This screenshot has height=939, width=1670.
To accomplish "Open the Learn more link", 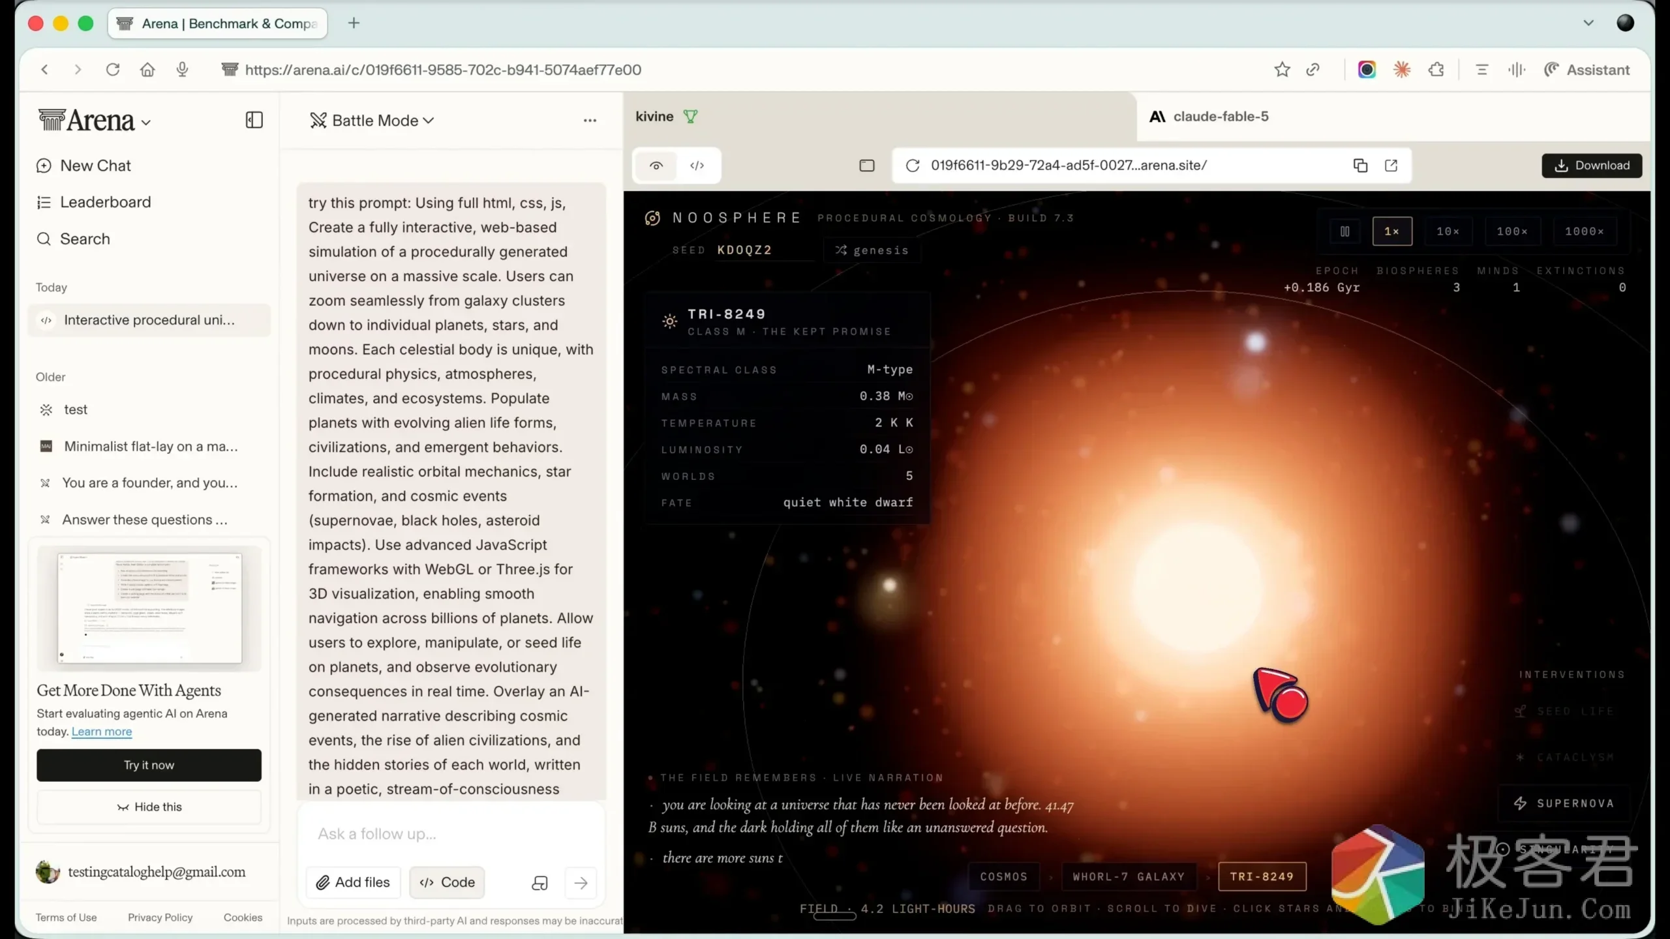I will [102, 732].
